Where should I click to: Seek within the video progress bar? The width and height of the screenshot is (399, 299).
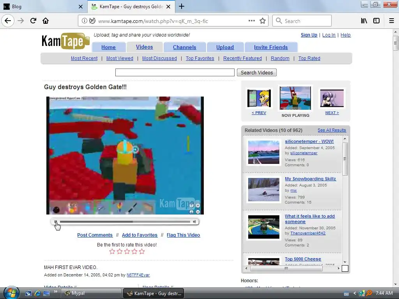125,222
